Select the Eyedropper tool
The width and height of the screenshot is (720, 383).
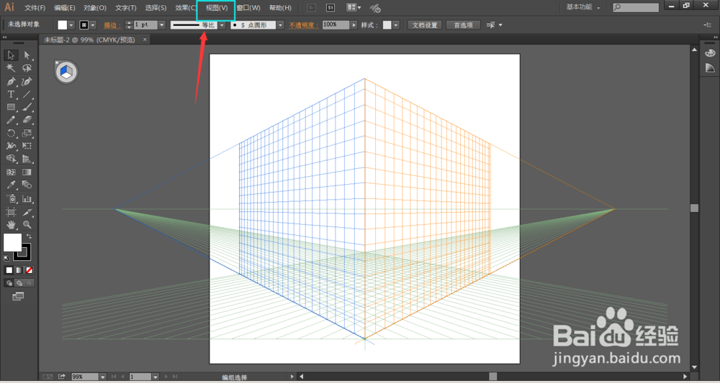11,185
